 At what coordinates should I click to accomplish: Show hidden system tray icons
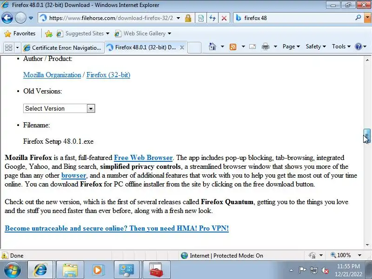point(291,270)
